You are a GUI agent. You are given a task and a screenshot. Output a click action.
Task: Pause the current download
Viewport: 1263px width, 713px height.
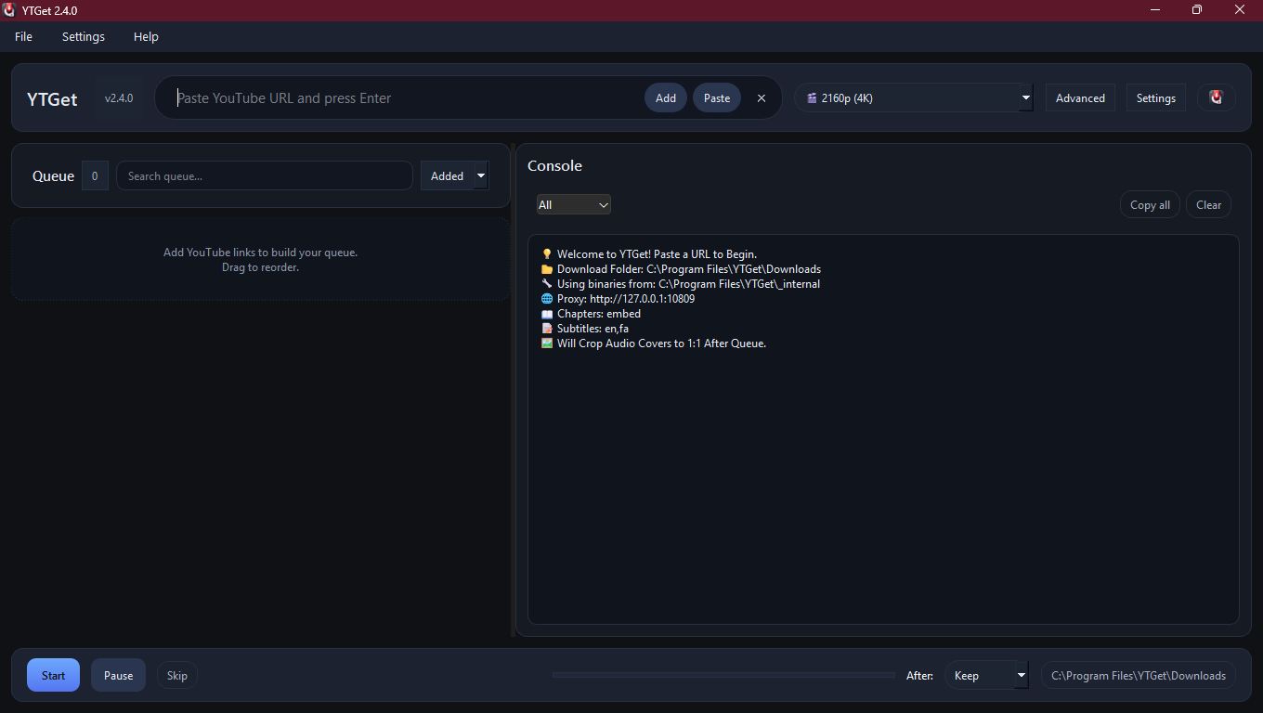(118, 675)
